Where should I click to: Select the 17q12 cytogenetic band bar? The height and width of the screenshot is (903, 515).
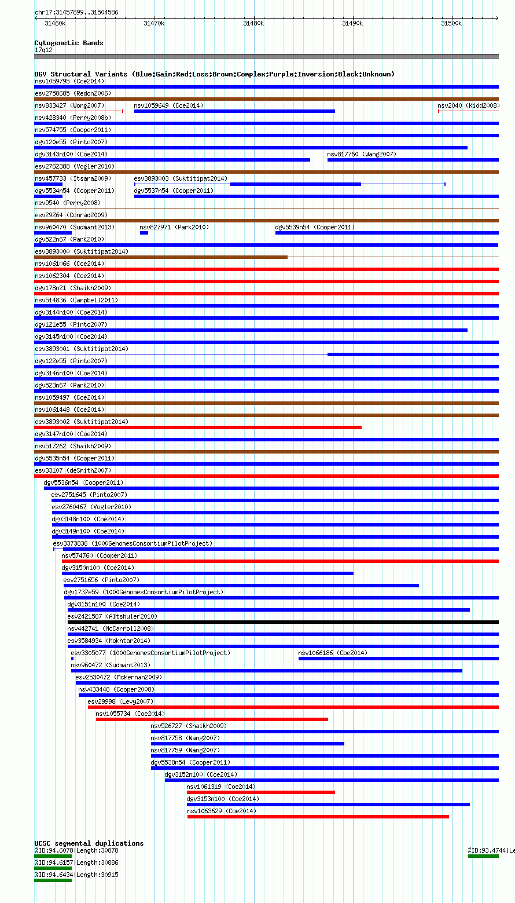(x=267, y=56)
